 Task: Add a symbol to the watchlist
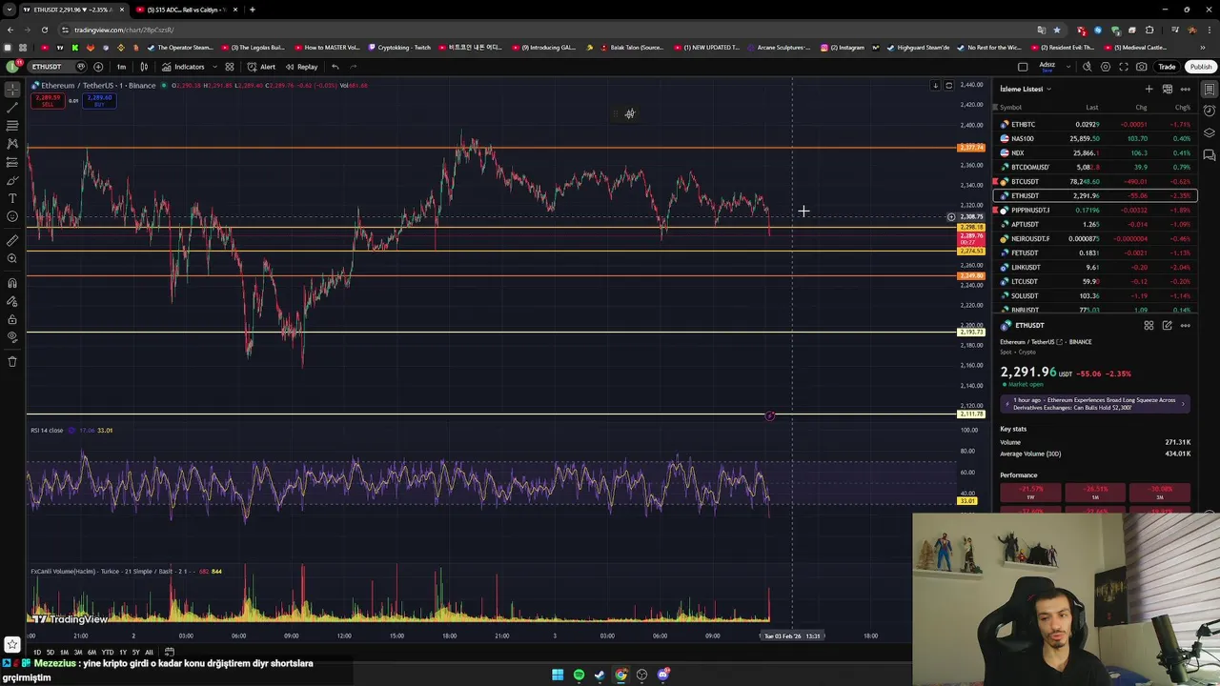pyautogui.click(x=1149, y=89)
